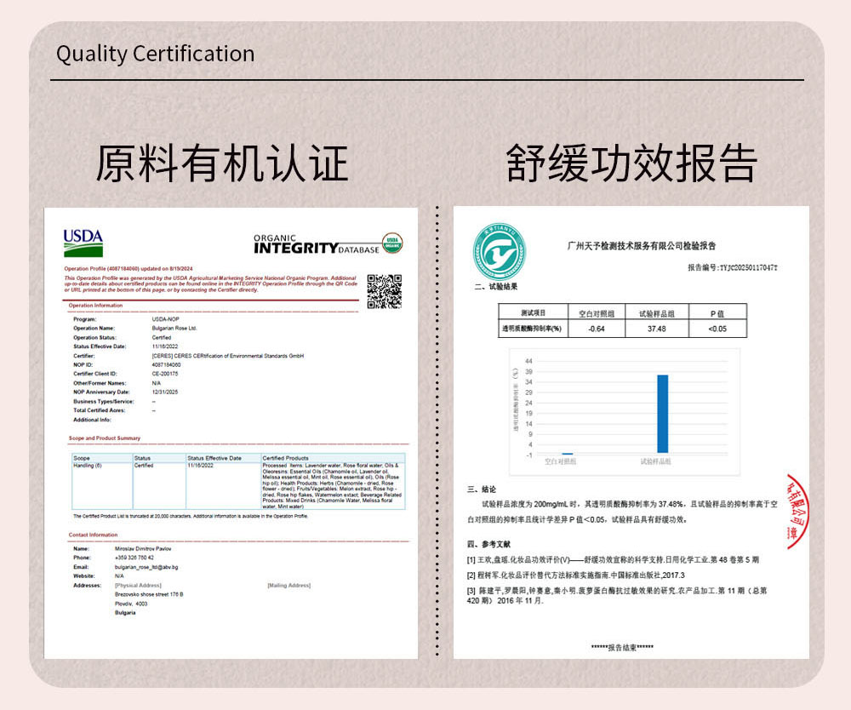Screen dimensions: 851x710
Task: Click the round USDA Organic seal badge
Action: pyautogui.click(x=392, y=243)
